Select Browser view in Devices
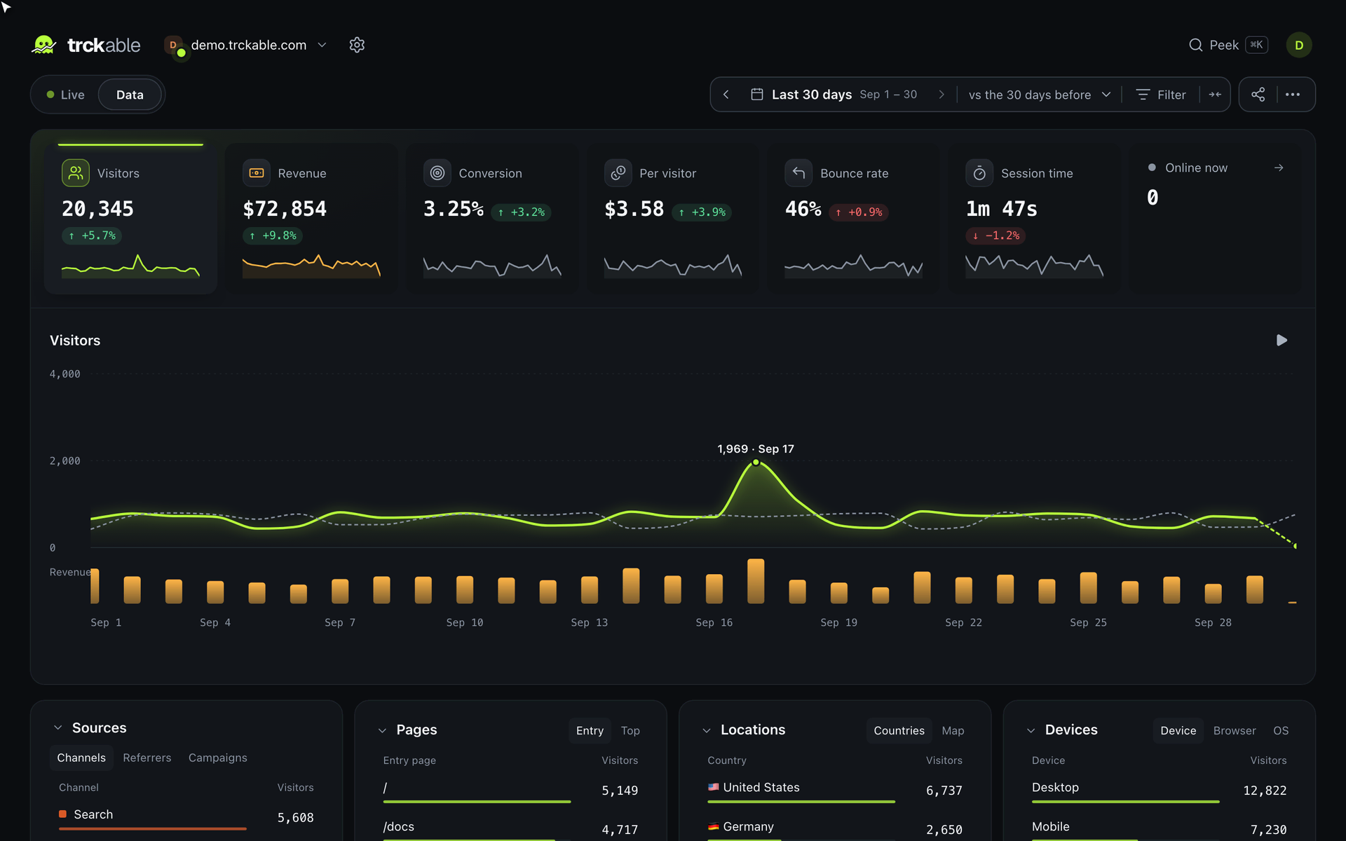The width and height of the screenshot is (1346, 841). point(1235,730)
